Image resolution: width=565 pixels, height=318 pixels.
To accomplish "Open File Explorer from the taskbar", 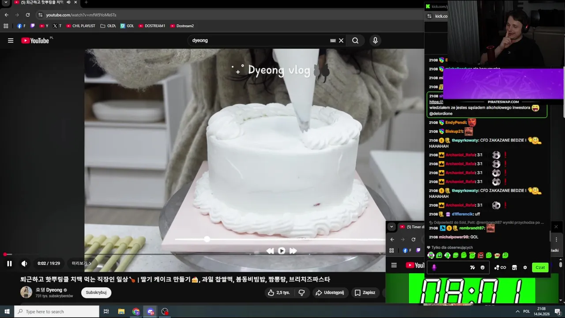I will tap(121, 312).
